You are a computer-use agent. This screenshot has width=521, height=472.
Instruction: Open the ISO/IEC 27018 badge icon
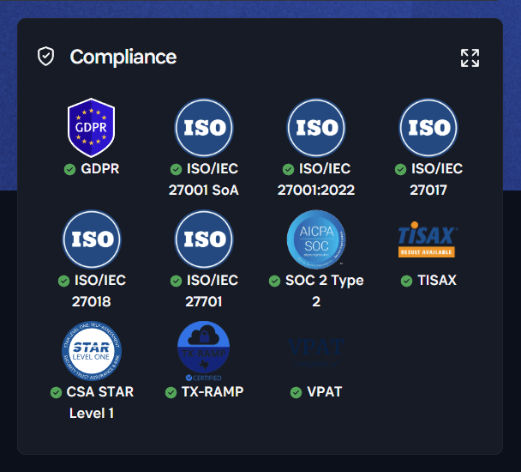click(x=92, y=239)
